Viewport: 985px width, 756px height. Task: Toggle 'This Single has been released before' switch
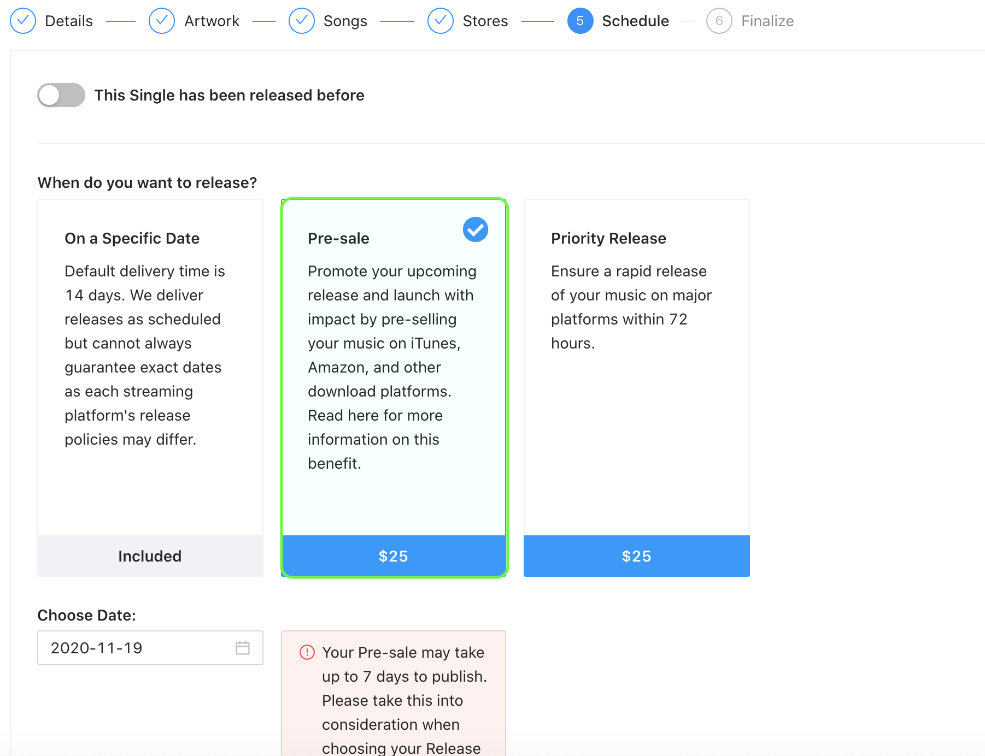click(61, 95)
